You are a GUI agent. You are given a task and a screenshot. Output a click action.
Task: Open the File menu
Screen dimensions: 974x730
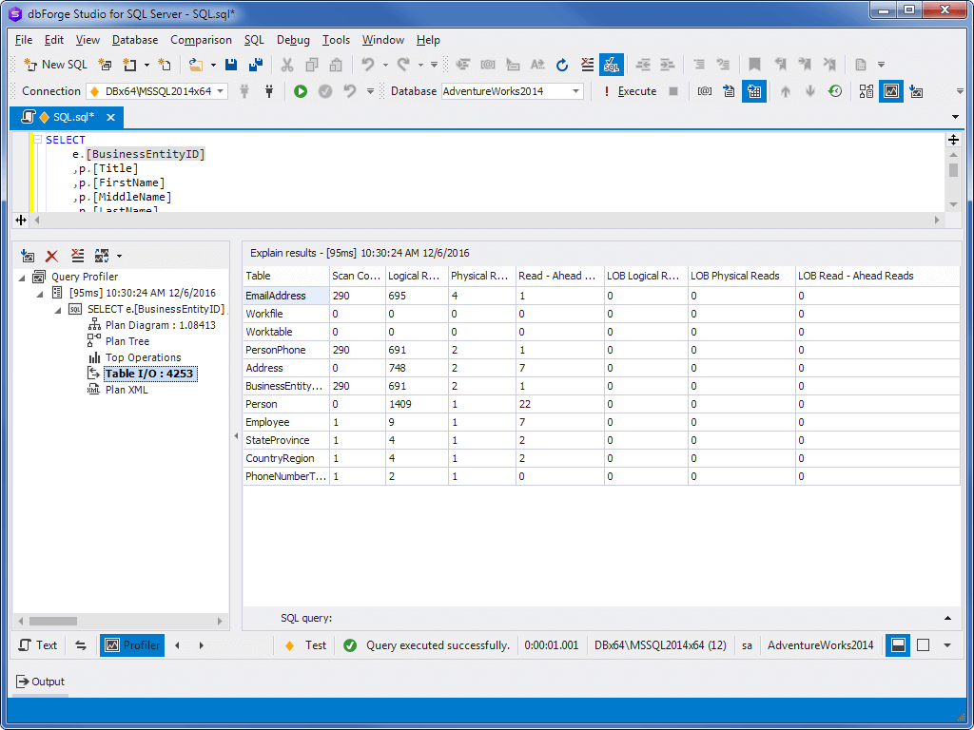pyautogui.click(x=24, y=40)
